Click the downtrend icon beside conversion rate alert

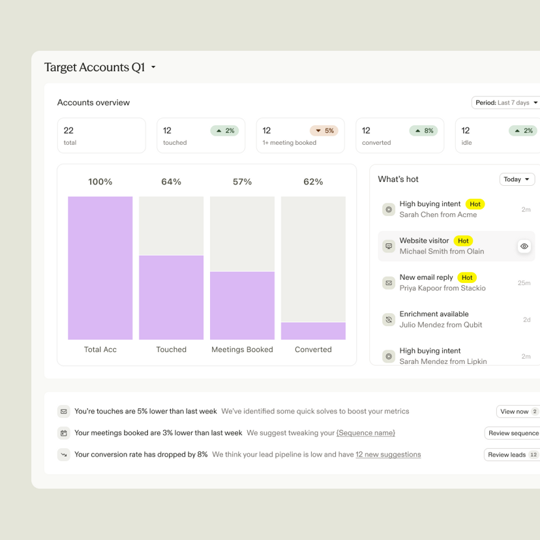coord(64,455)
